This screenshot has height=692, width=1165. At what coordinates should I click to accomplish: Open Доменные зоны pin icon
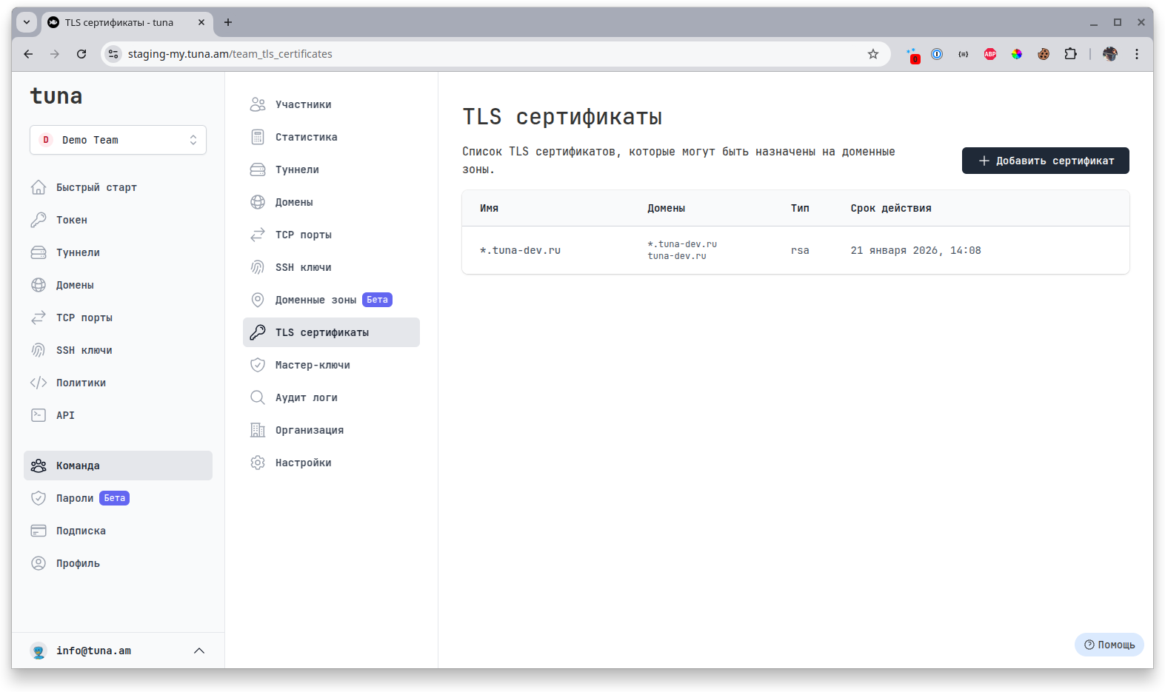[x=258, y=300]
